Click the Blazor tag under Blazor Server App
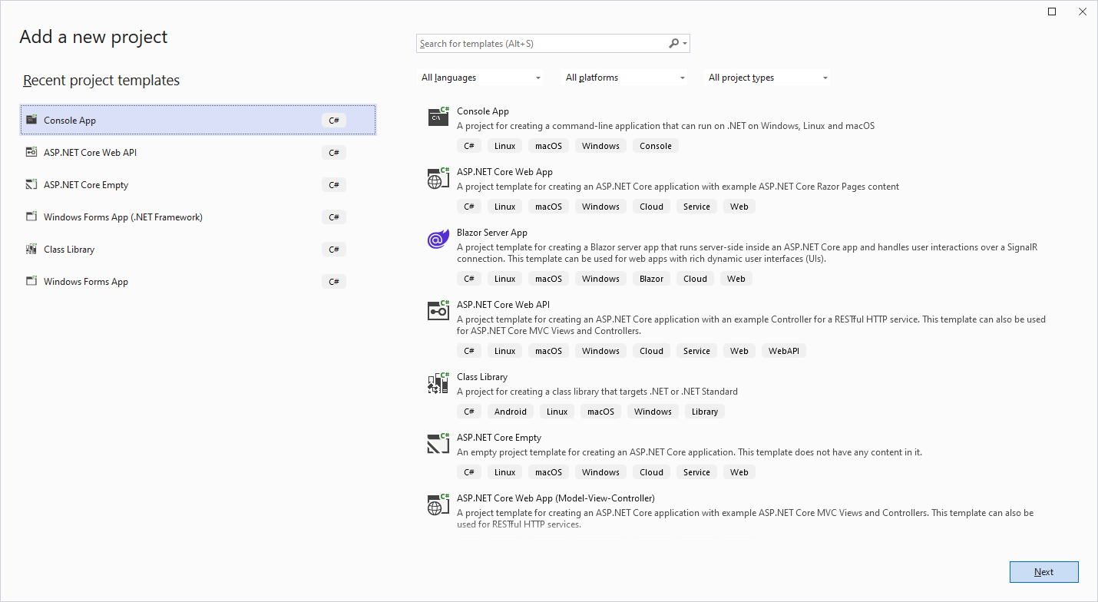Screen dimensions: 1098x602 (652, 279)
